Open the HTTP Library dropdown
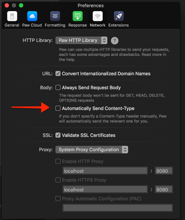Image resolution: width=185 pixels, height=220 pixels. click(x=82, y=40)
